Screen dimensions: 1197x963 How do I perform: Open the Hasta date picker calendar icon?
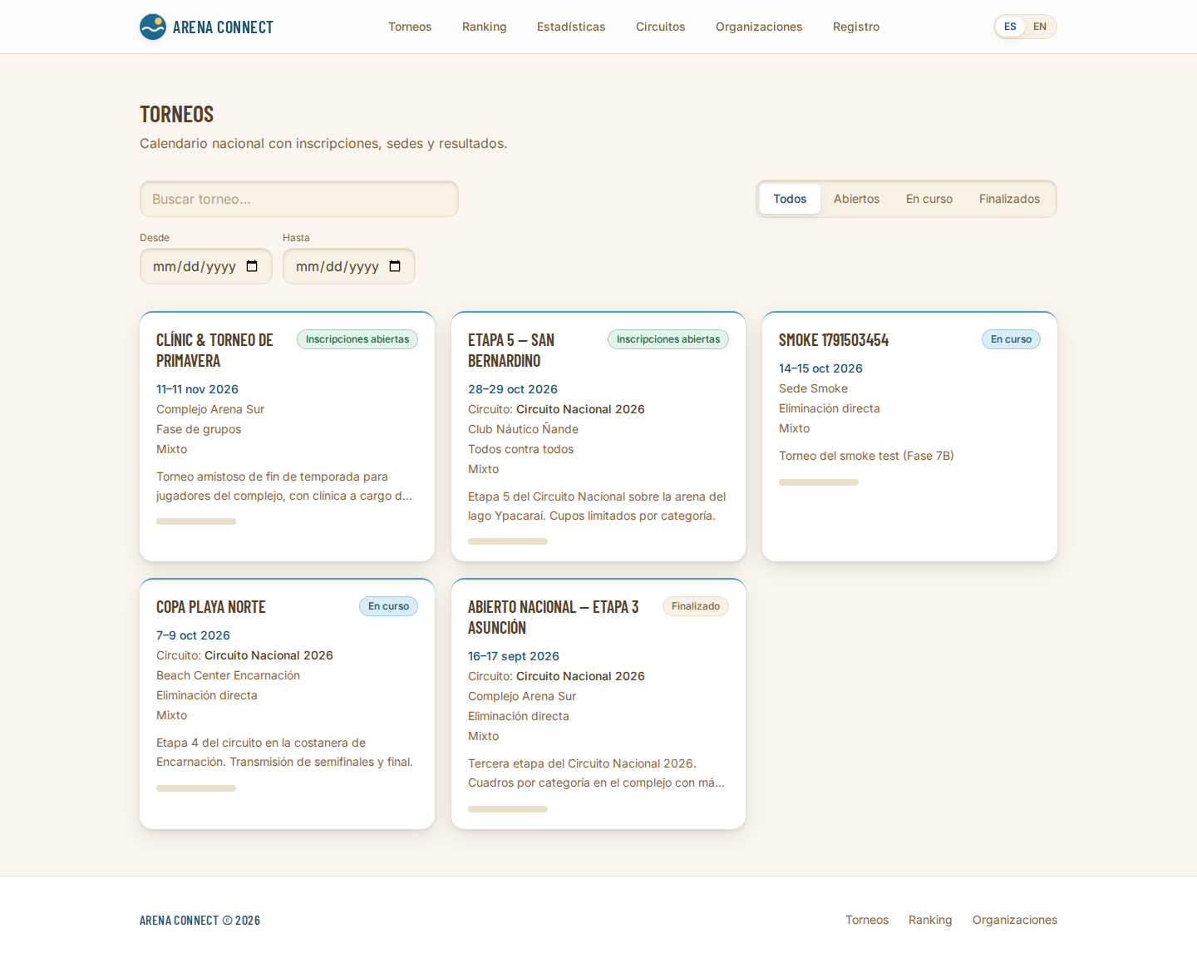[x=395, y=266]
